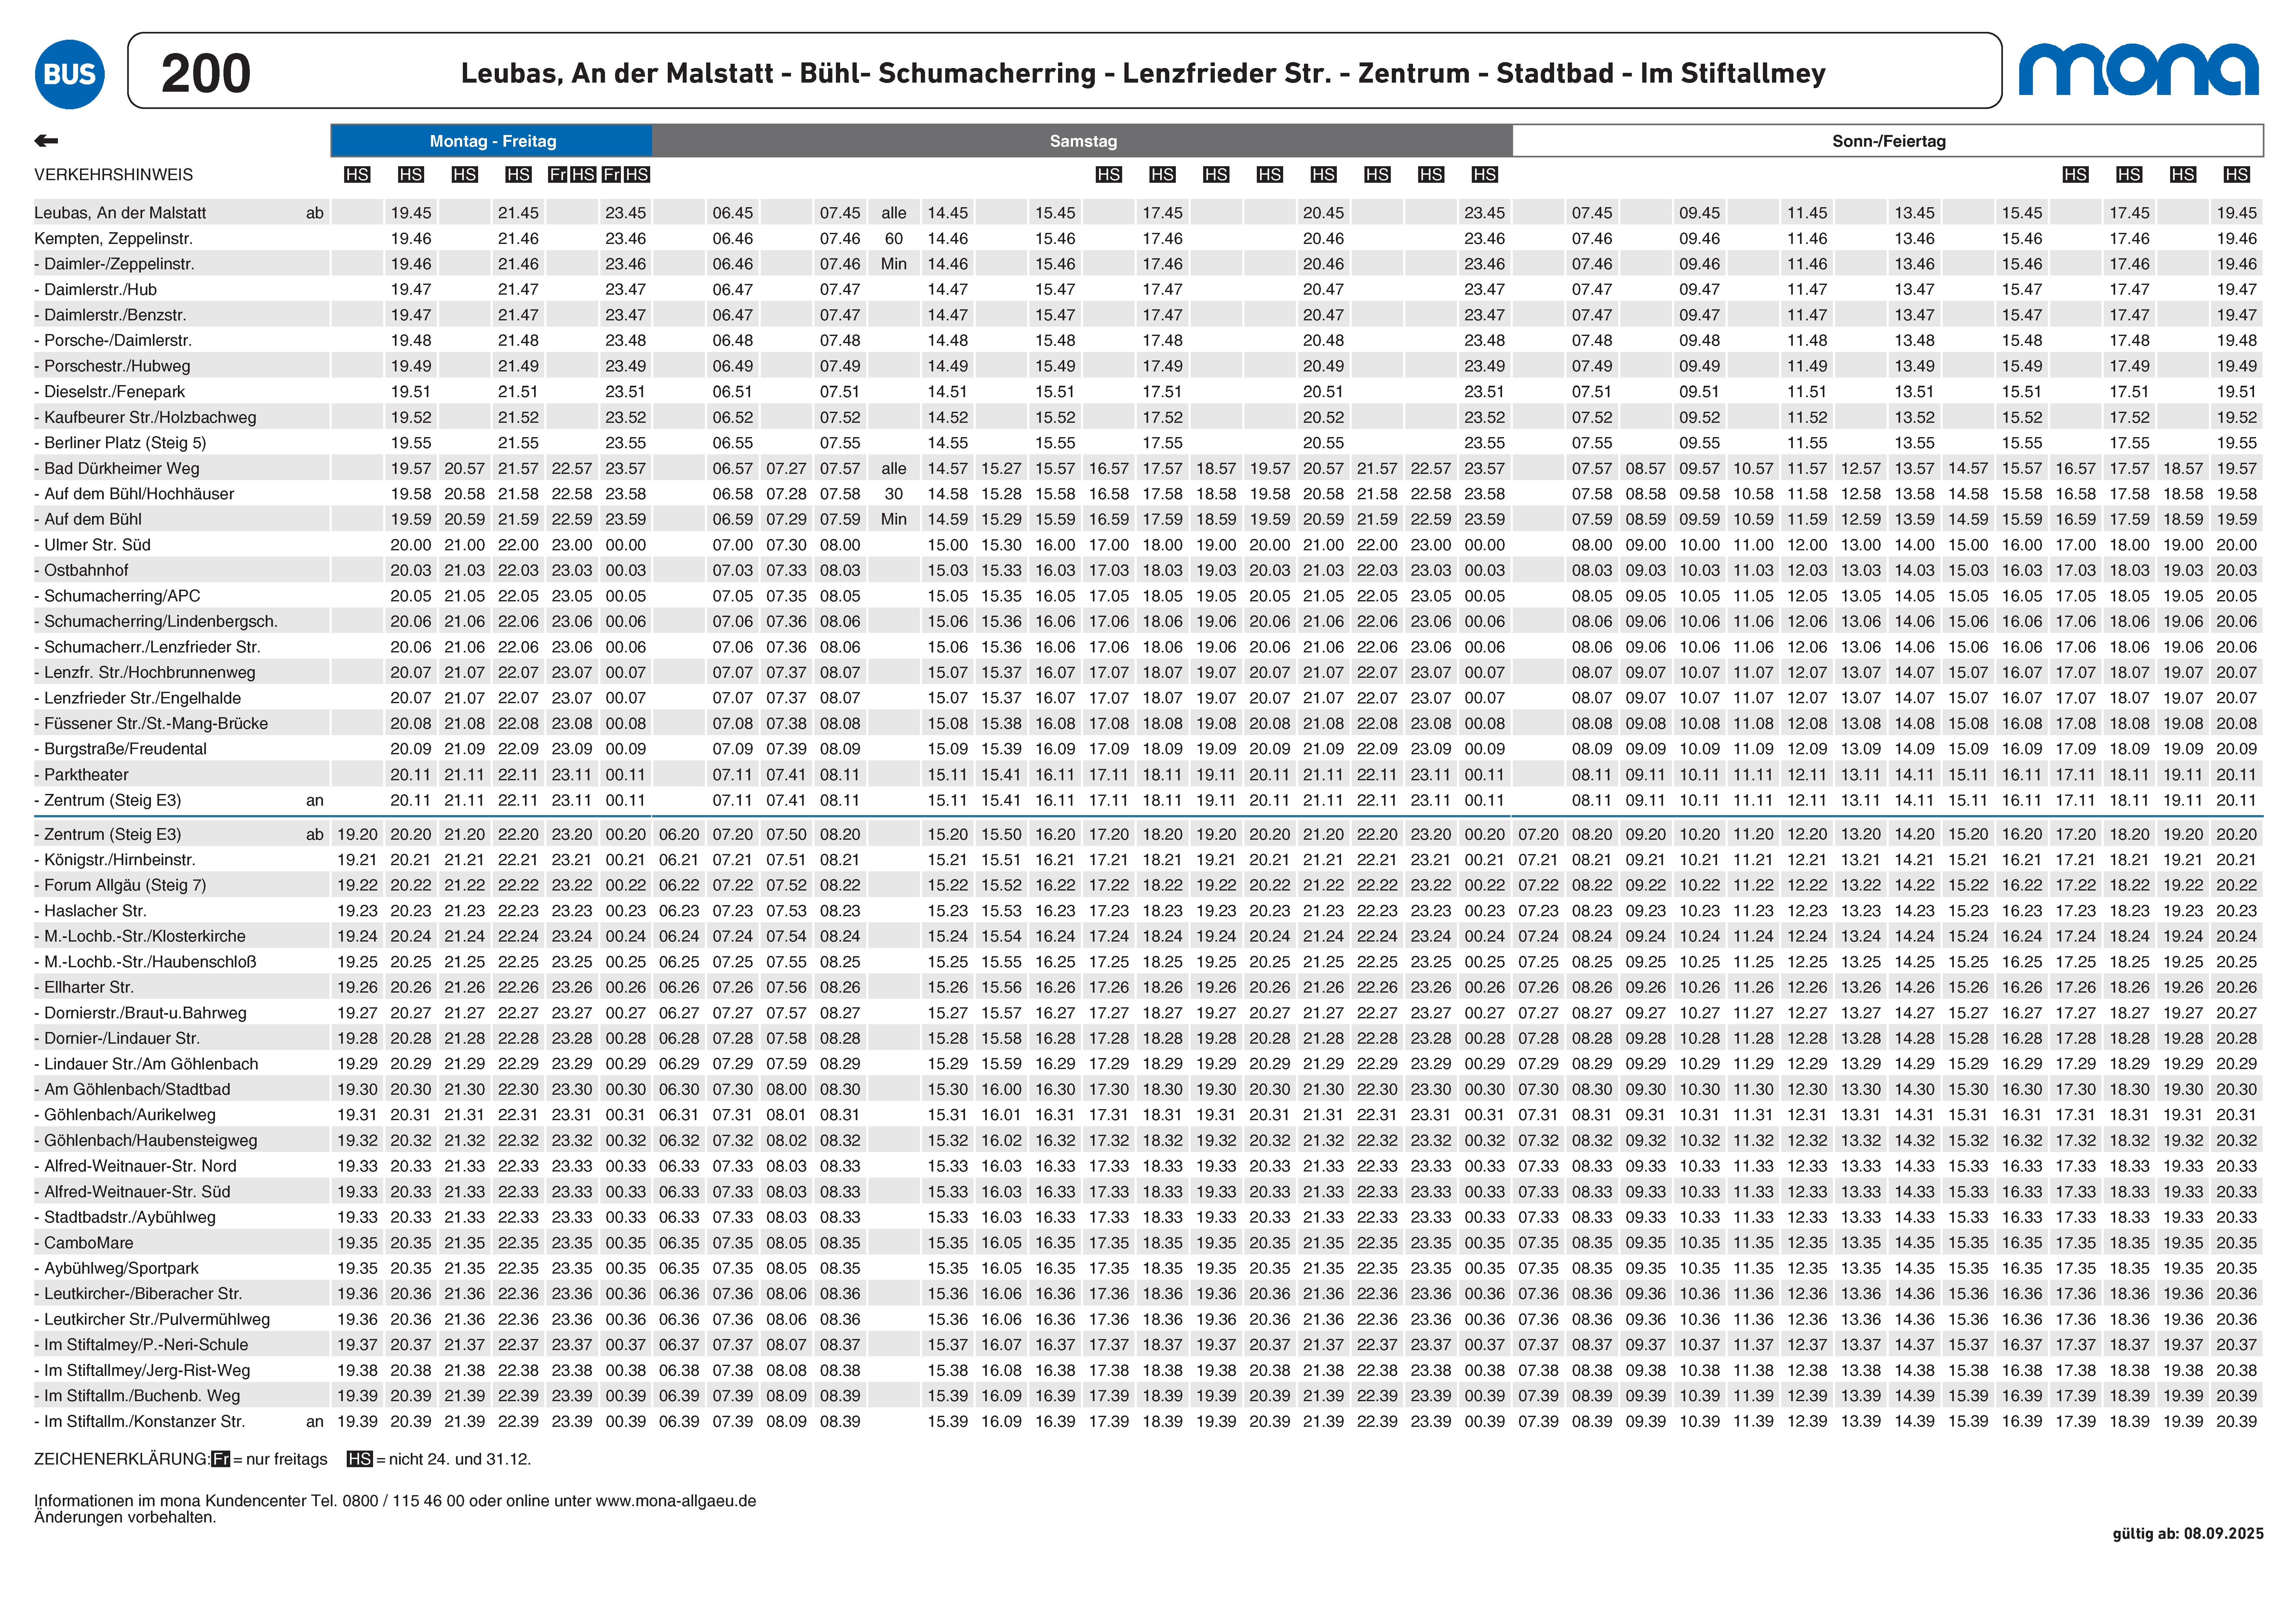
Task: Click the VERKEHRSHINWEIS label
Action: point(114,175)
